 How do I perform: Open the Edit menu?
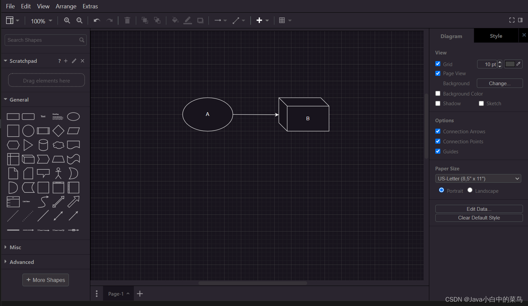26,6
